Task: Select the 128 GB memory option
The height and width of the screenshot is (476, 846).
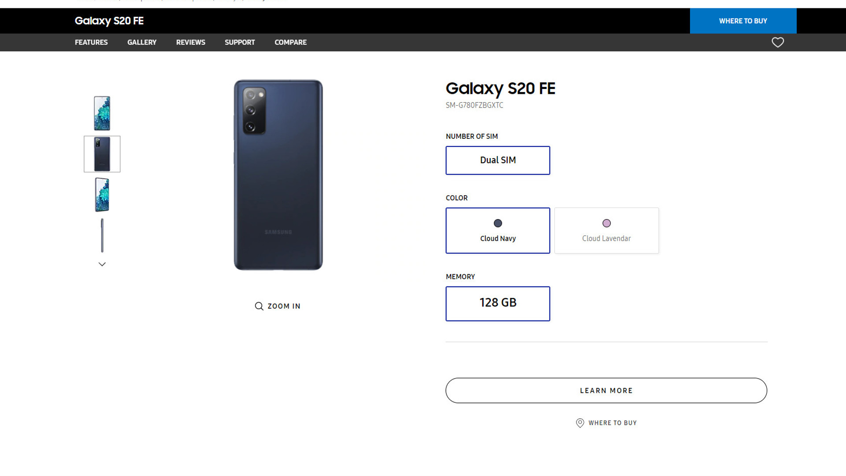Action: (x=498, y=302)
